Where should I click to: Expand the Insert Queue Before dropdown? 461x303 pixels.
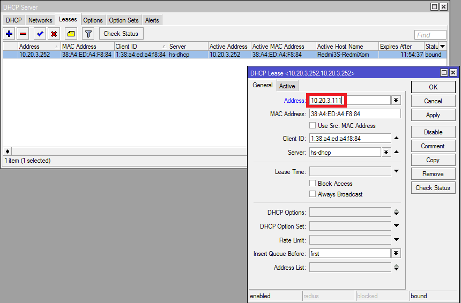[396, 254]
